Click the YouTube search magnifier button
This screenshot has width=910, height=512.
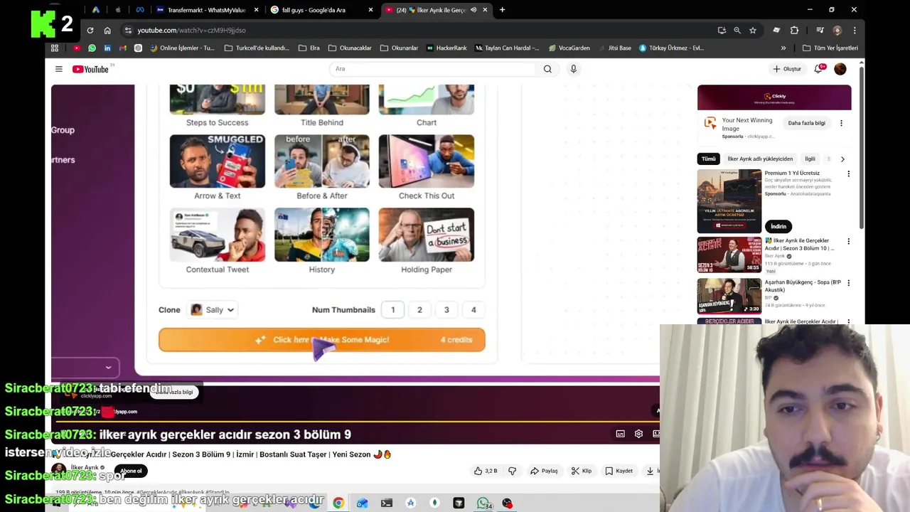tap(547, 69)
